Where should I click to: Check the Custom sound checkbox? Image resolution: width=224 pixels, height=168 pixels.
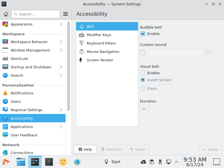pos(143,53)
